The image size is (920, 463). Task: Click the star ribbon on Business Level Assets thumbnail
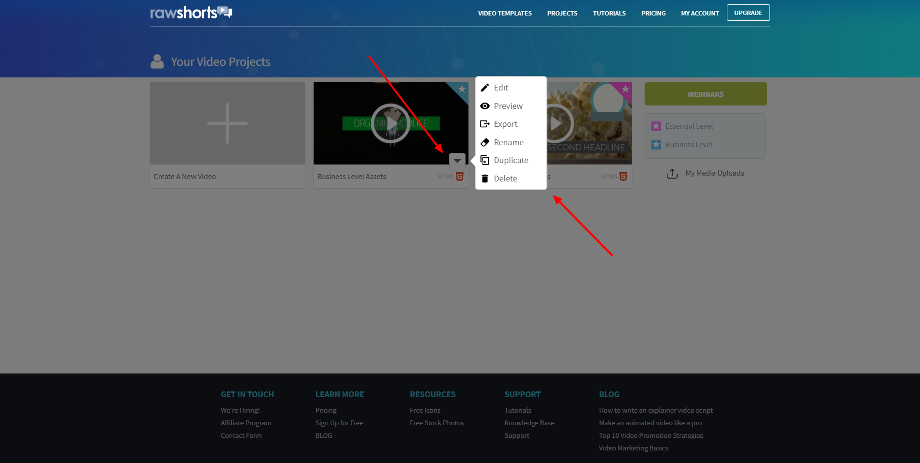coord(461,90)
